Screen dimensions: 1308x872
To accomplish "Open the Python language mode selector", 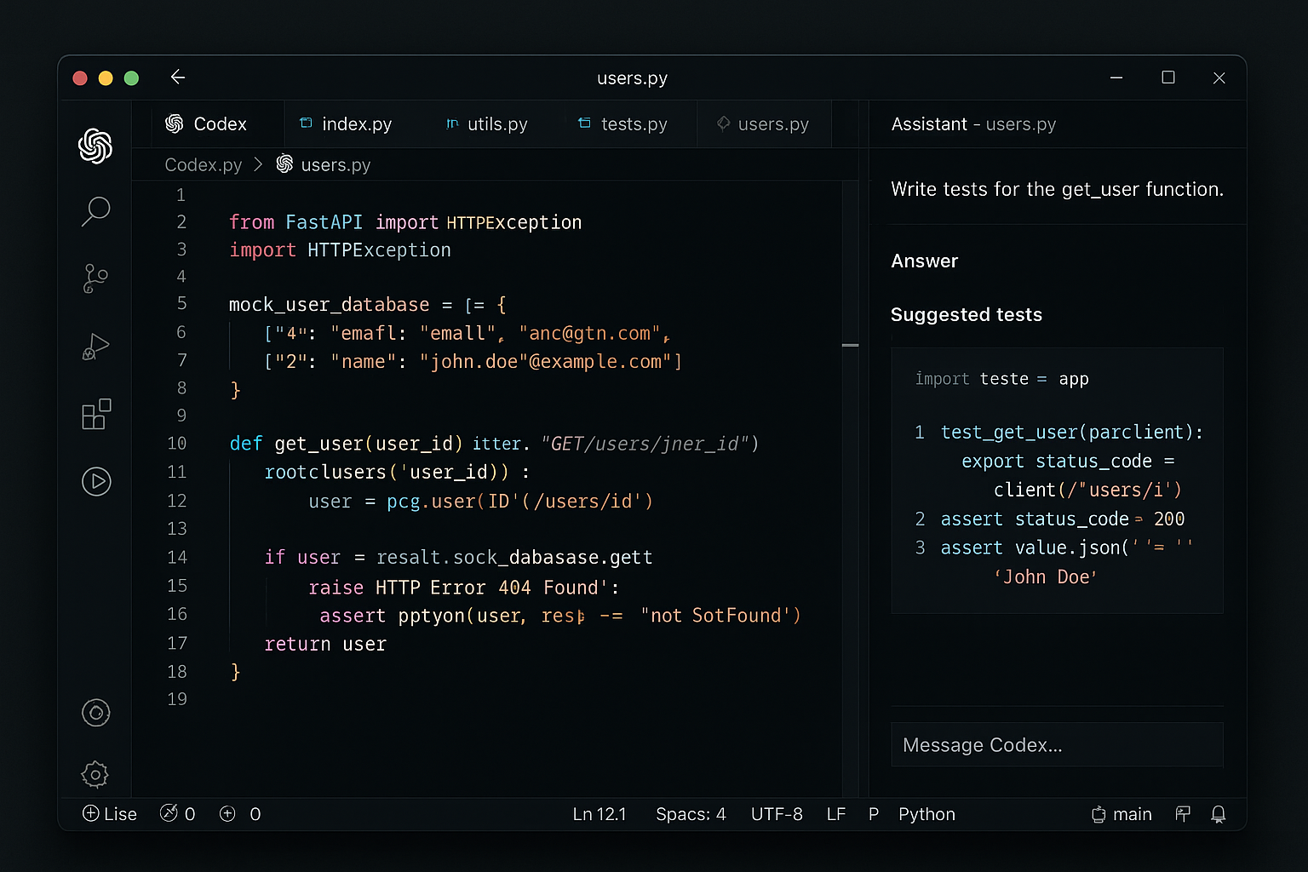I will [926, 814].
